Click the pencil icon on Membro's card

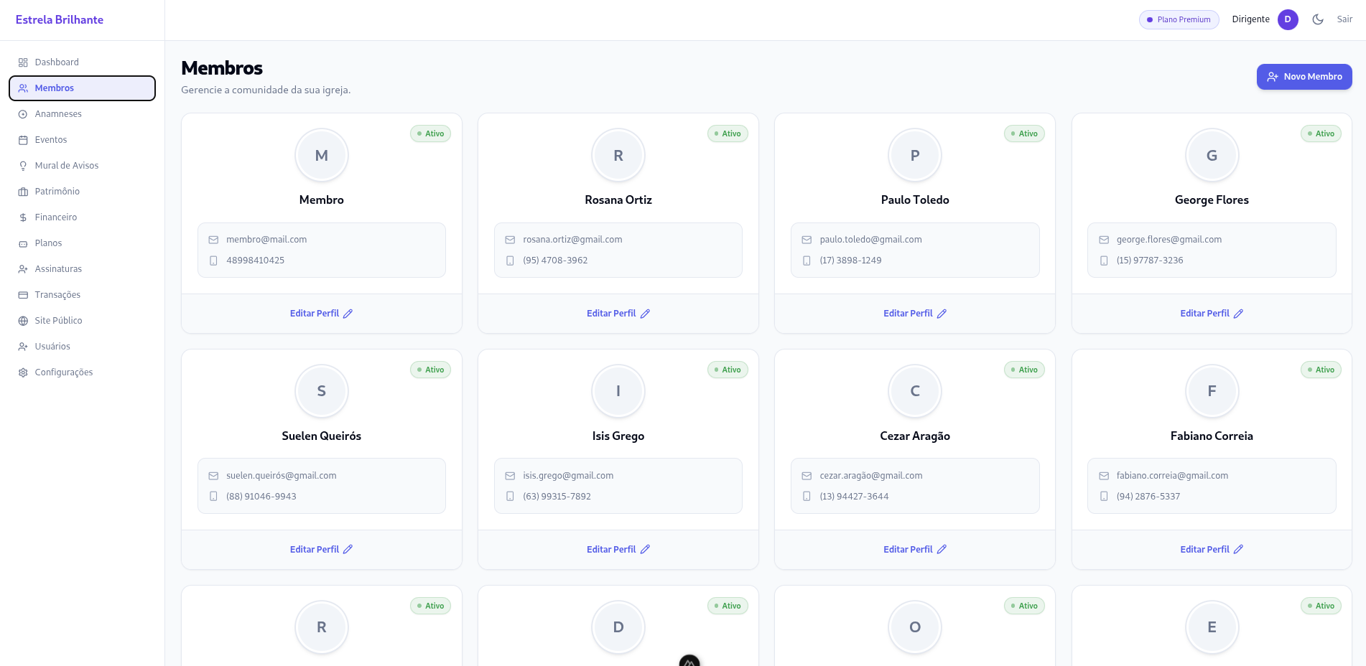point(348,314)
